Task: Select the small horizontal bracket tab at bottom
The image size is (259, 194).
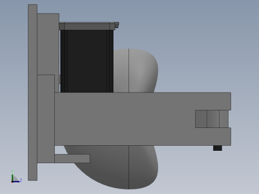Action: pyautogui.click(x=72, y=159)
